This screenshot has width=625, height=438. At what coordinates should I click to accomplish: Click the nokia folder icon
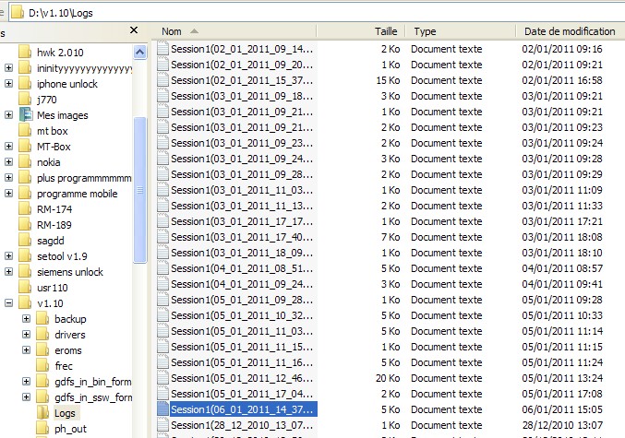[25, 162]
